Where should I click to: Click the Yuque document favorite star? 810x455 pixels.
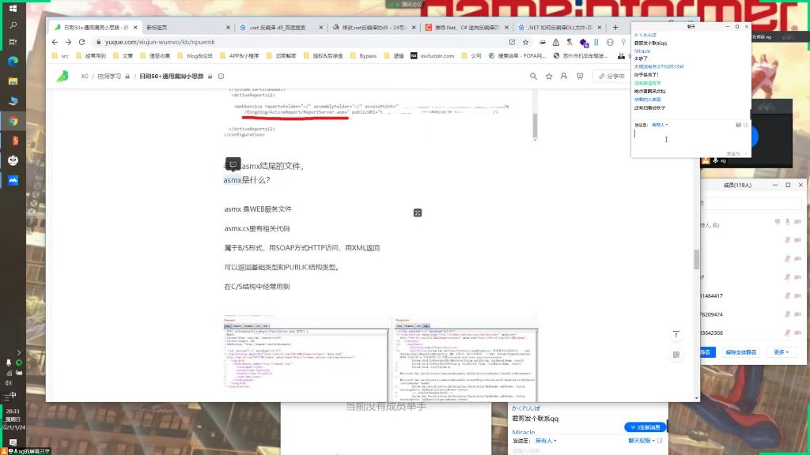549,77
